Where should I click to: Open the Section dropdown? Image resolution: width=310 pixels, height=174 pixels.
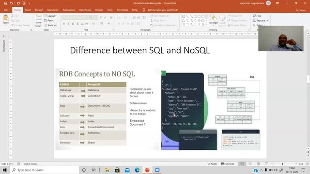50,25
